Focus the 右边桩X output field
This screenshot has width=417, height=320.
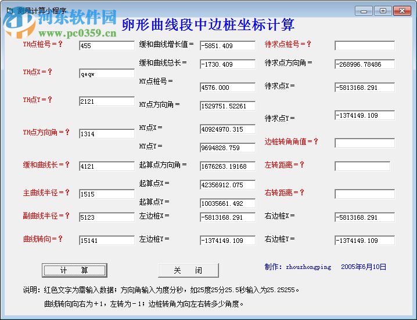coord(365,217)
